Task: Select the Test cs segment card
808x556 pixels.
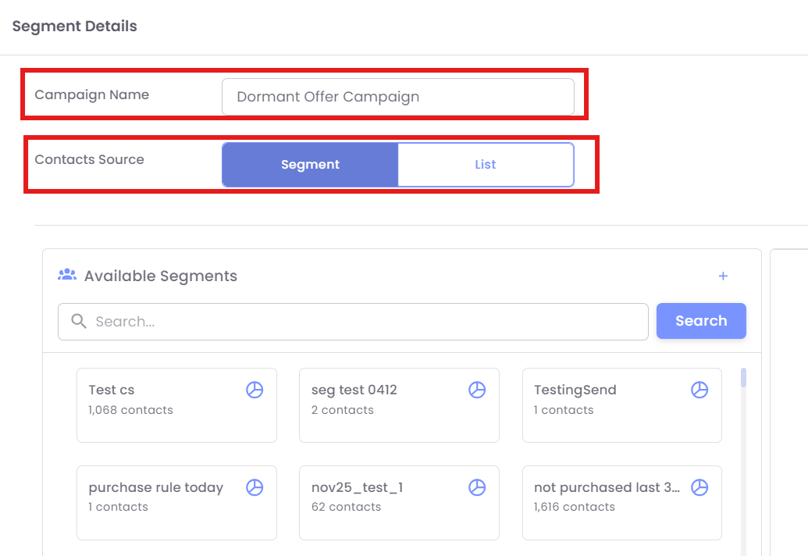Action: tap(164, 414)
